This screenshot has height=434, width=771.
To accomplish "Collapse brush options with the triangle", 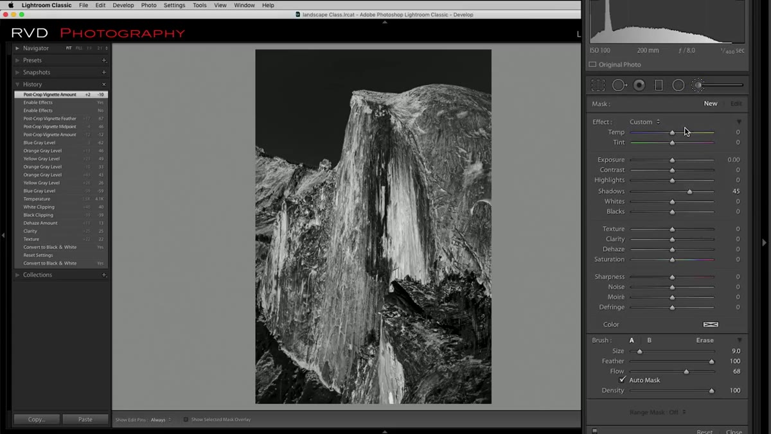I will coord(739,340).
